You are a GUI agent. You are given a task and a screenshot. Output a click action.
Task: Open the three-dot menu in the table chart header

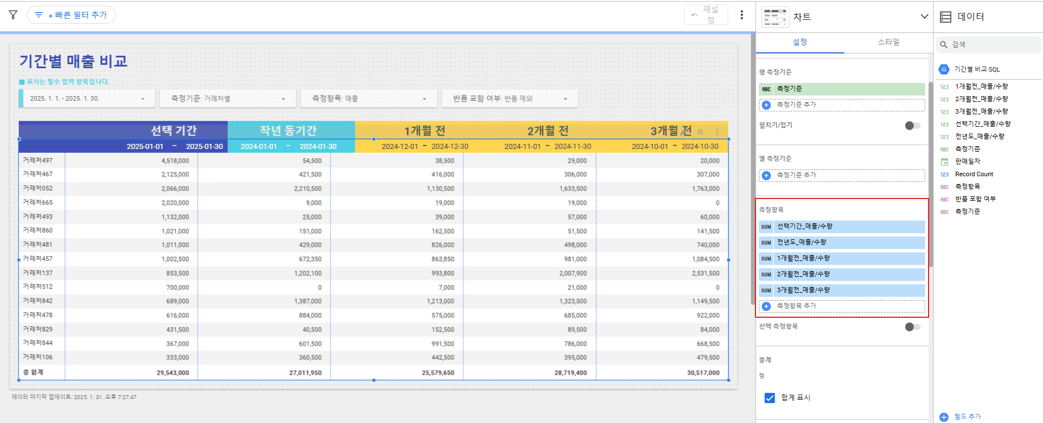pyautogui.click(x=717, y=132)
